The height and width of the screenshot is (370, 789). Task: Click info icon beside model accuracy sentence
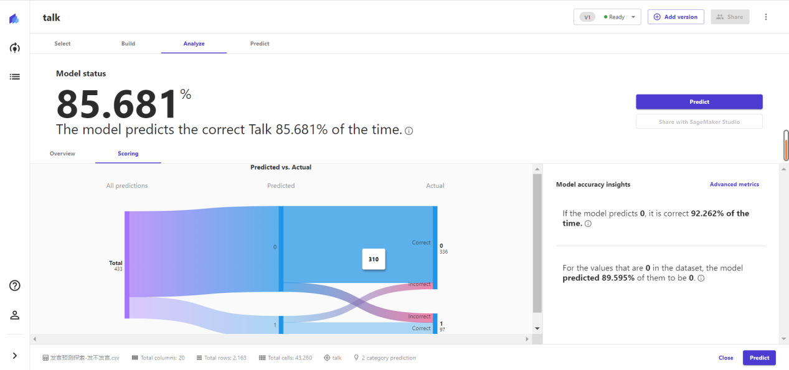tap(409, 131)
